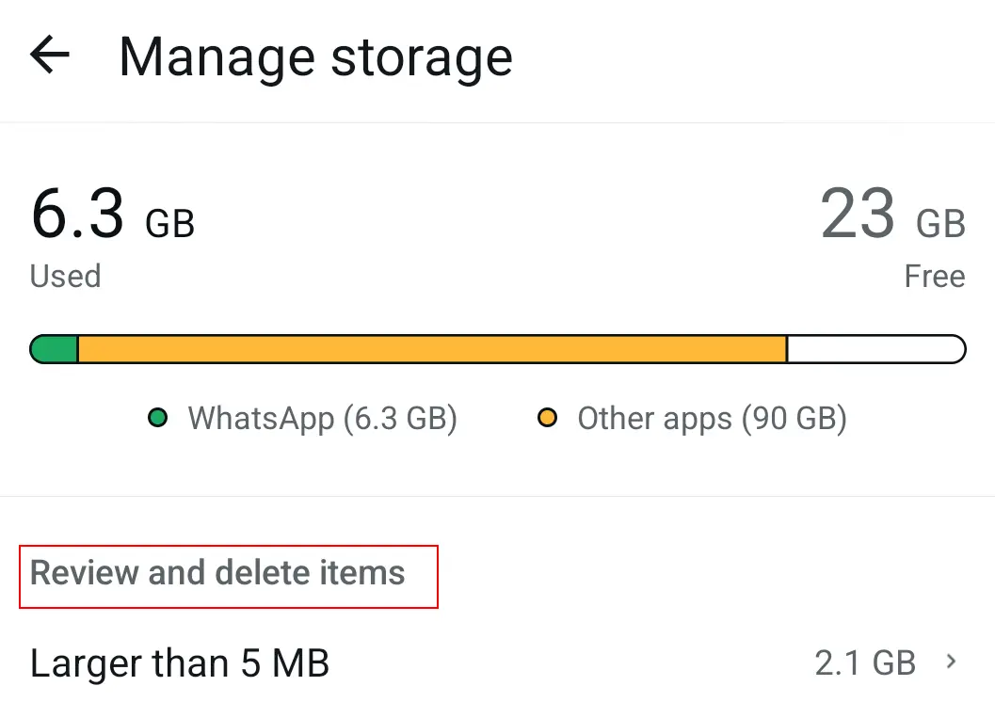Select the "WhatsApp (6.3 GB)" legend label
The height and width of the screenshot is (702, 995).
point(323,418)
